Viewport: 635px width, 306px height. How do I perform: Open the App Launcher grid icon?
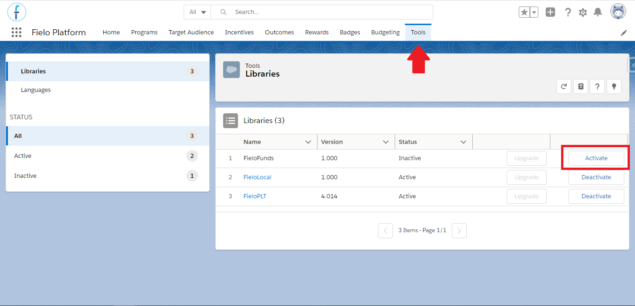(x=17, y=33)
